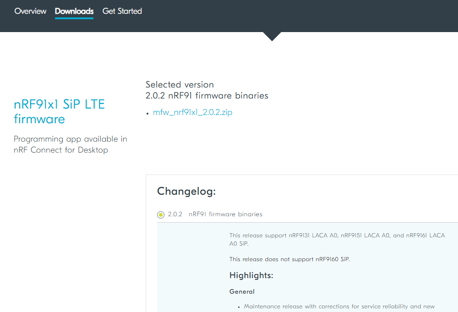Viewport: 458px width, 312px height.
Task: Click the nRF91x1 SiP LTE firmware heading
Action: (x=59, y=112)
